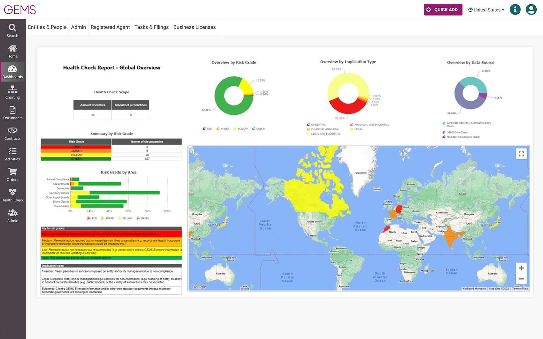Open Terms of Use link on map
Screen dimensions: 543x339
[x=520, y=289]
